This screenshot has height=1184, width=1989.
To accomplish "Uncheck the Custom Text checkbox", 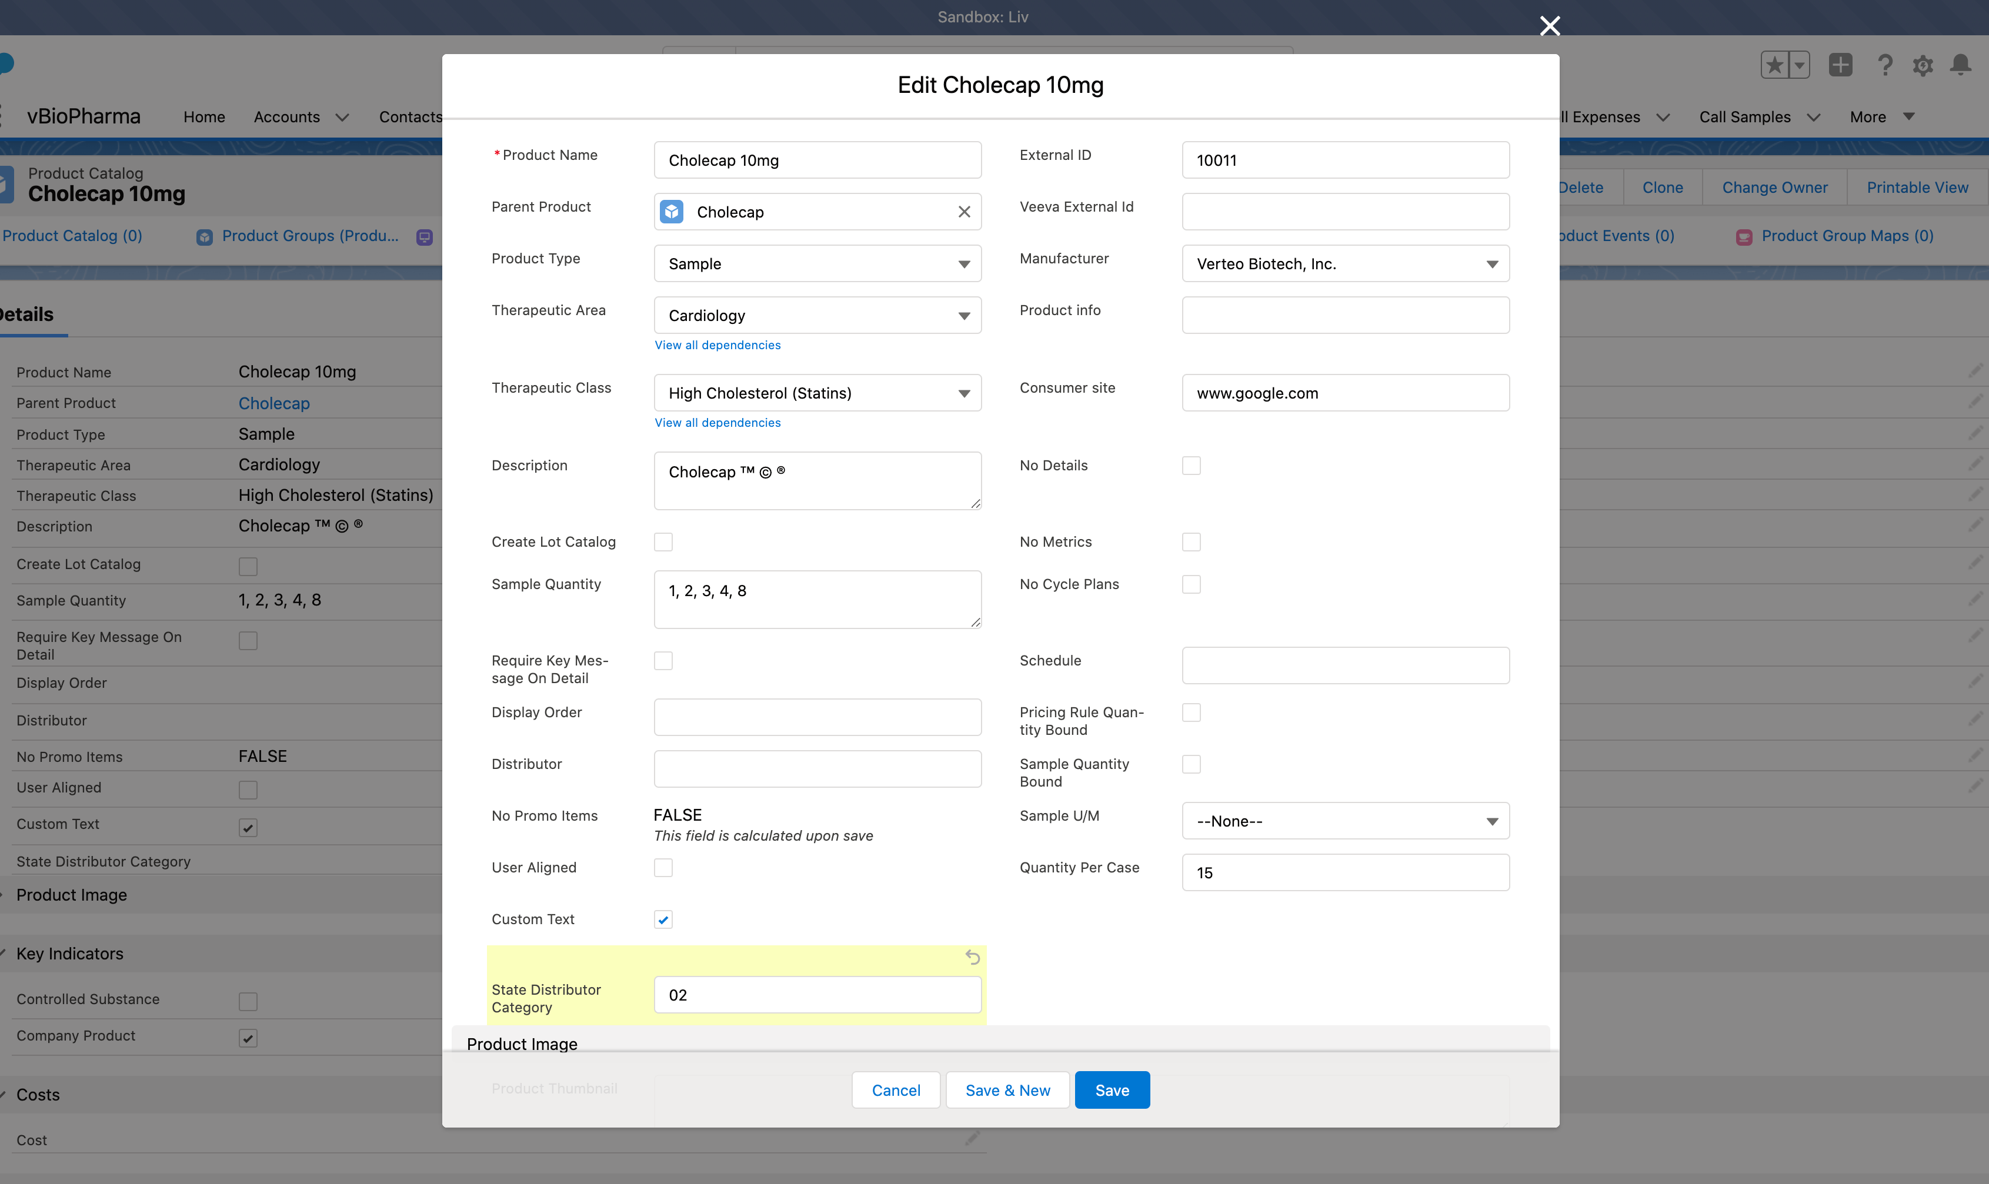I will 663,919.
